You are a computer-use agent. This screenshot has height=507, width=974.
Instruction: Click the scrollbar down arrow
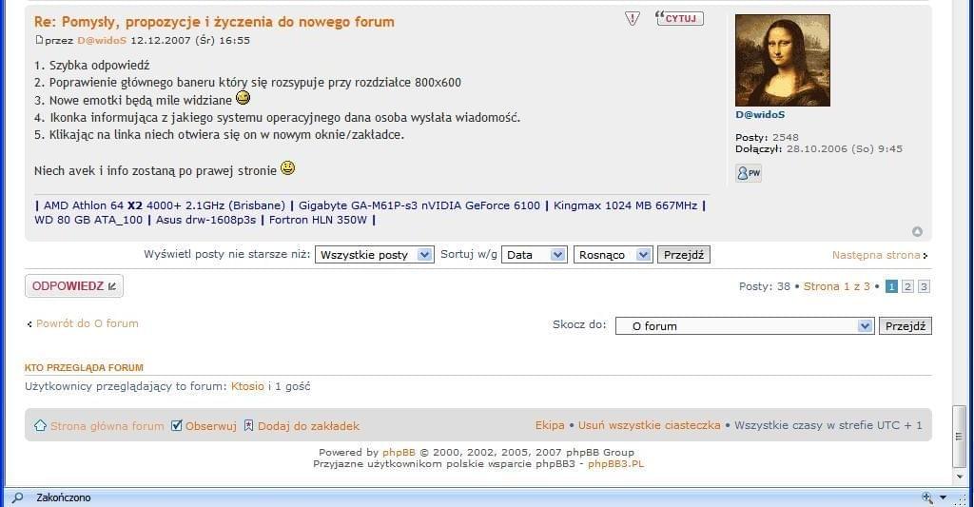[x=960, y=477]
